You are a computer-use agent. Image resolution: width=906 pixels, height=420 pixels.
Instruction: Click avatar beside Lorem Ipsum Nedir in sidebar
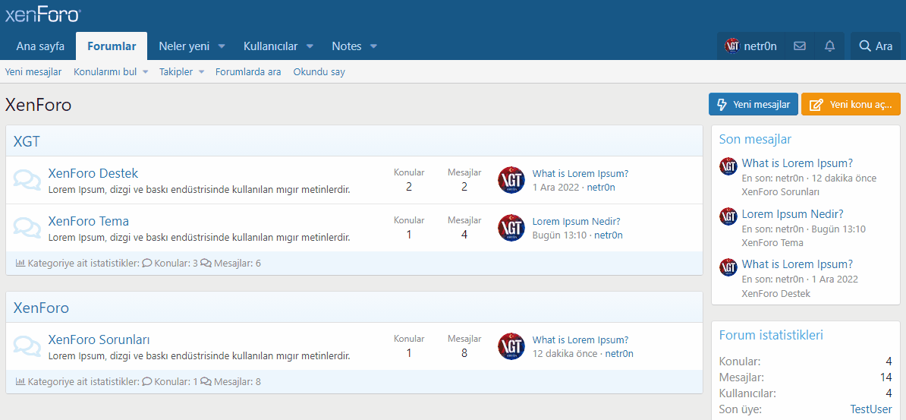tap(728, 216)
